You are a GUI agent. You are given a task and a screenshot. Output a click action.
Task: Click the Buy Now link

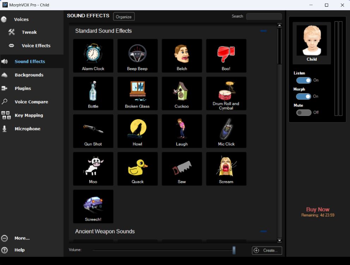point(317,209)
